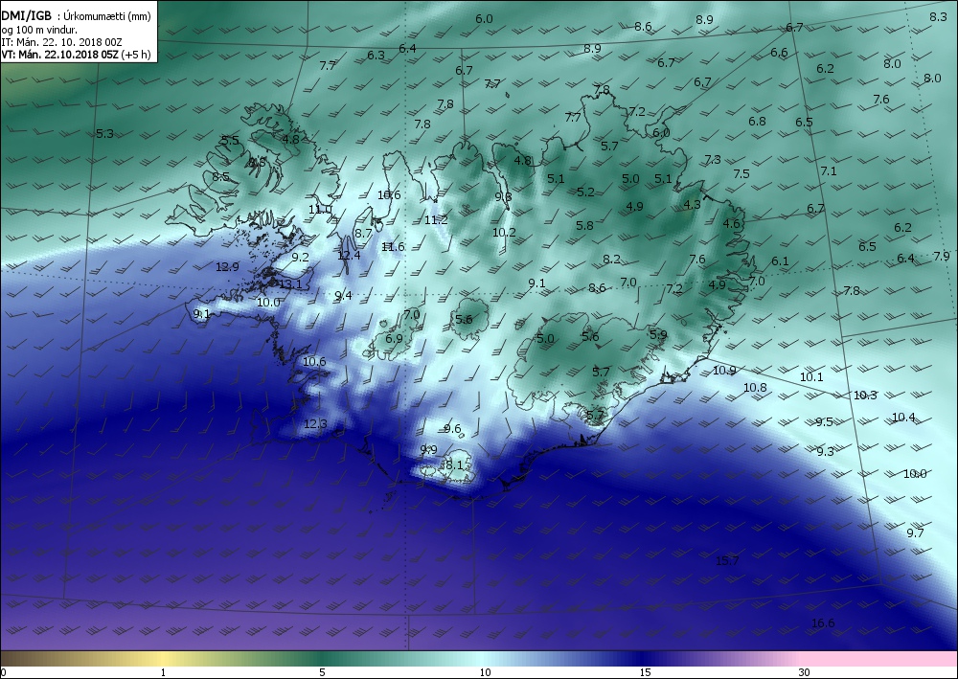This screenshot has width=958, height=679.
Task: Click the 5.3 value over the northwest ocean
Action: 105,133
